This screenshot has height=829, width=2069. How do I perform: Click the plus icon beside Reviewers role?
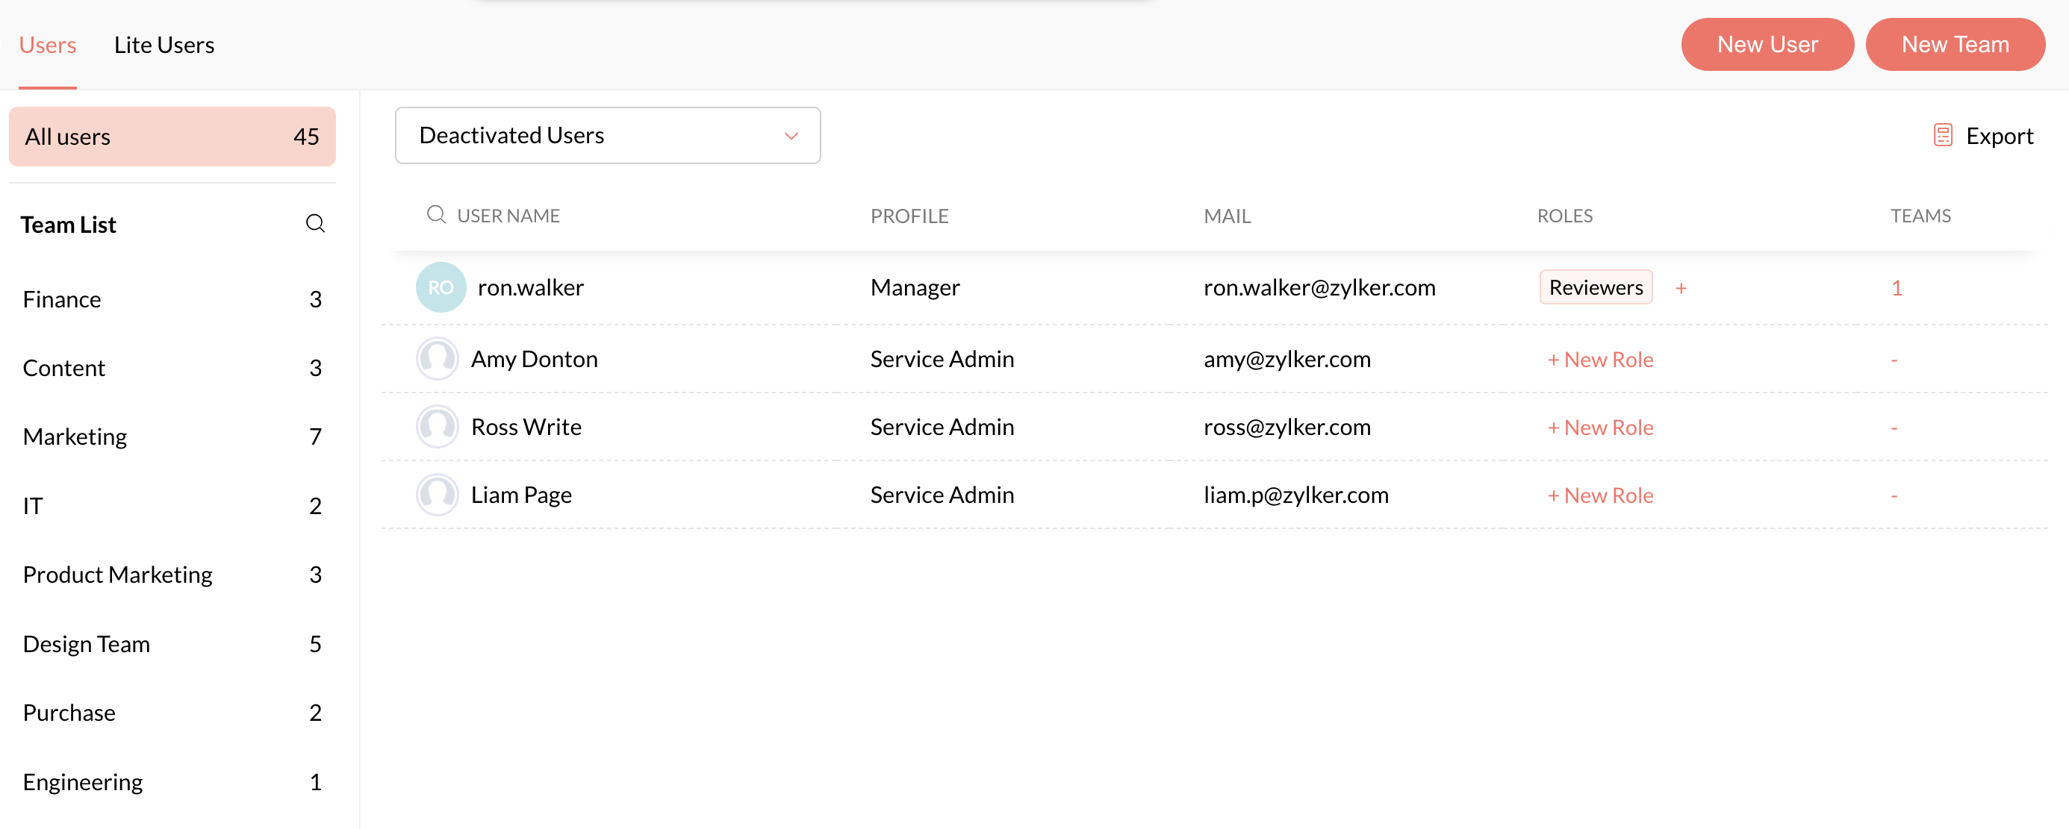(1680, 288)
